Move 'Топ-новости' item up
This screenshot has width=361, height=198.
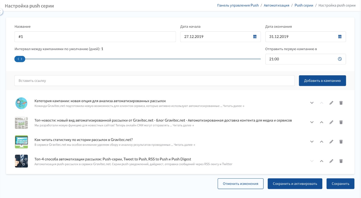pyautogui.click(x=322, y=122)
